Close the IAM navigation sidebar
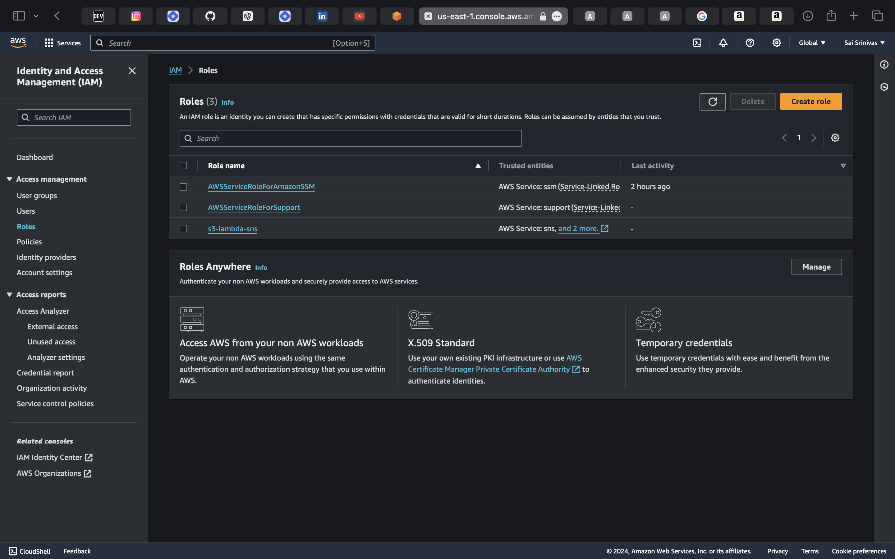 [x=132, y=70]
